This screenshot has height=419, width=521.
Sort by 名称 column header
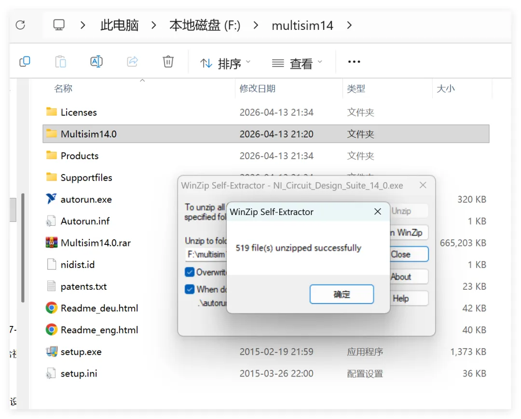[x=63, y=88]
